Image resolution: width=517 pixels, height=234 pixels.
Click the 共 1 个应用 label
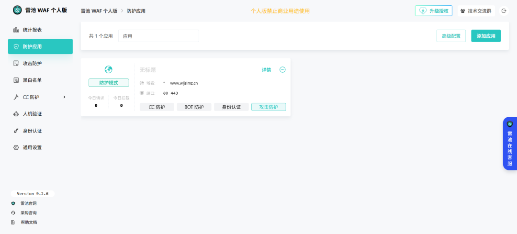[x=101, y=36]
